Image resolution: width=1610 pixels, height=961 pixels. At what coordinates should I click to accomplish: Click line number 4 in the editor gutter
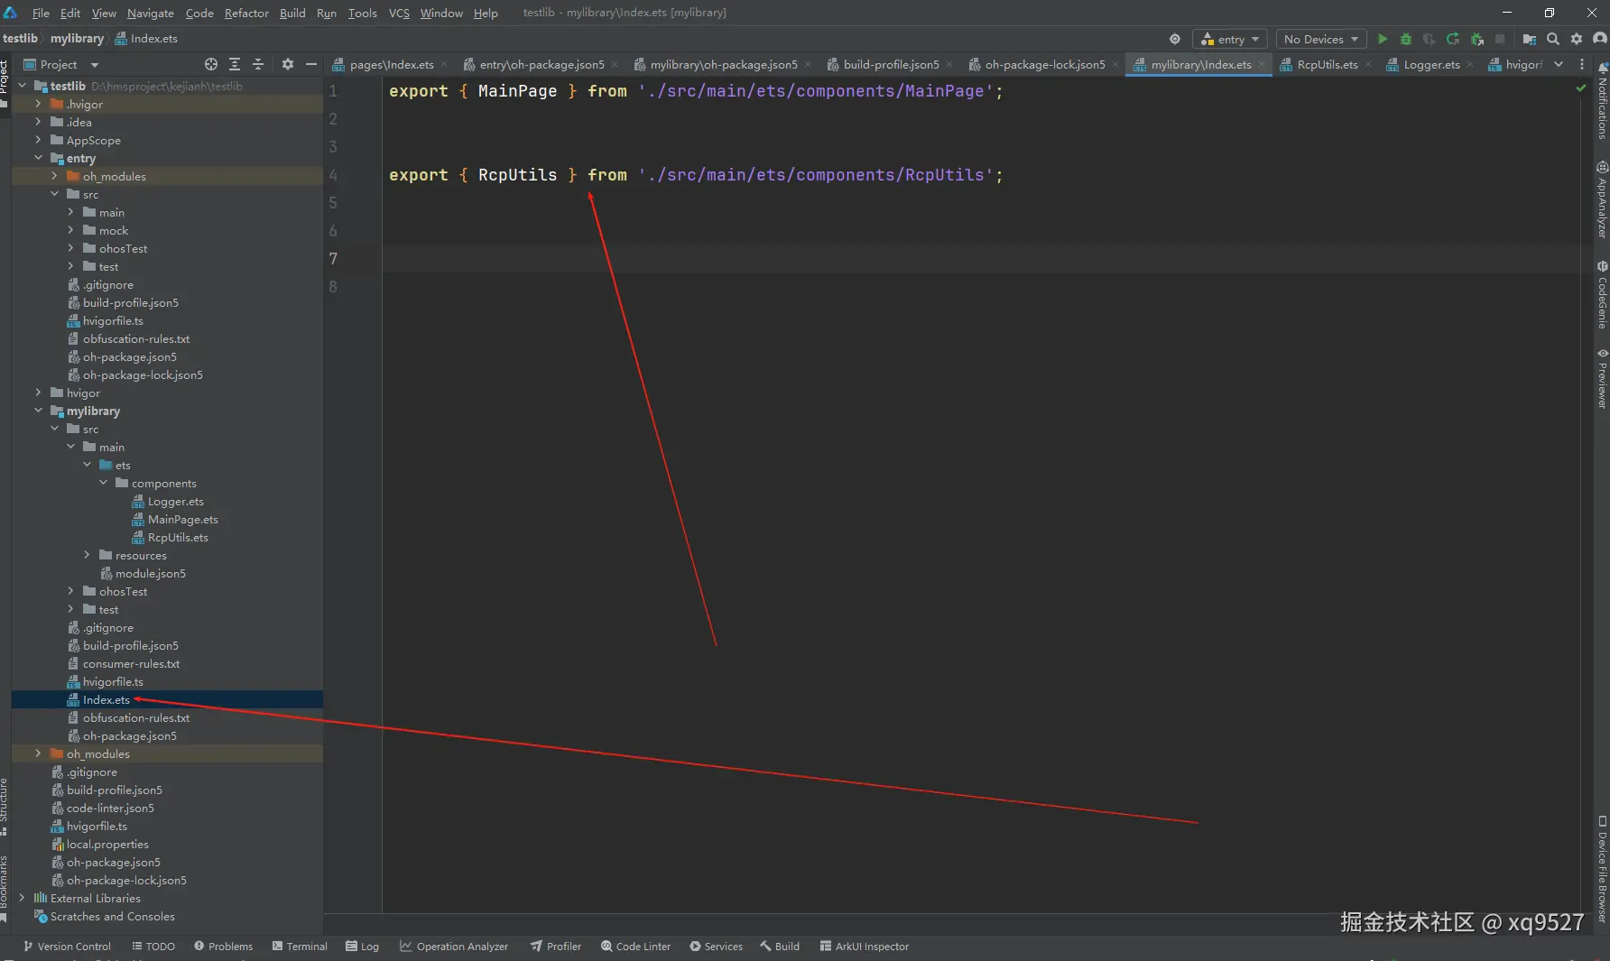pos(333,175)
